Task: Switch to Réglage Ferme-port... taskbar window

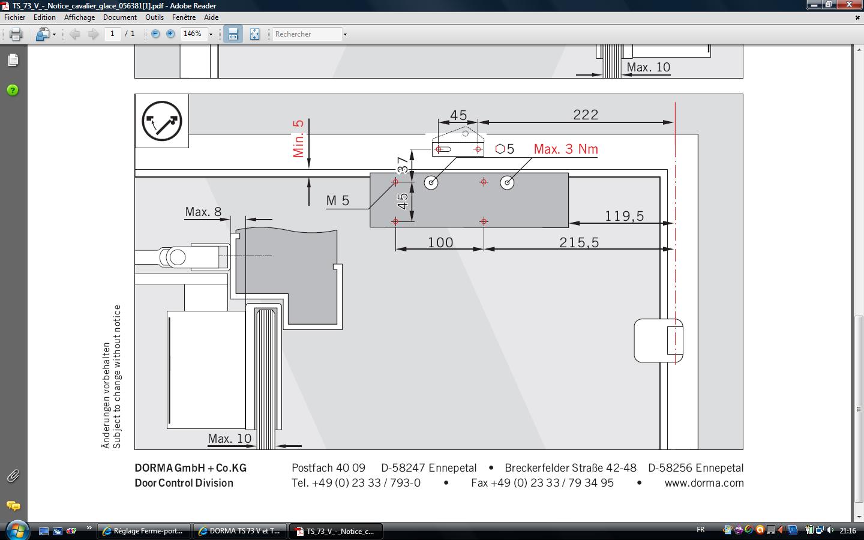Action: click(144, 531)
